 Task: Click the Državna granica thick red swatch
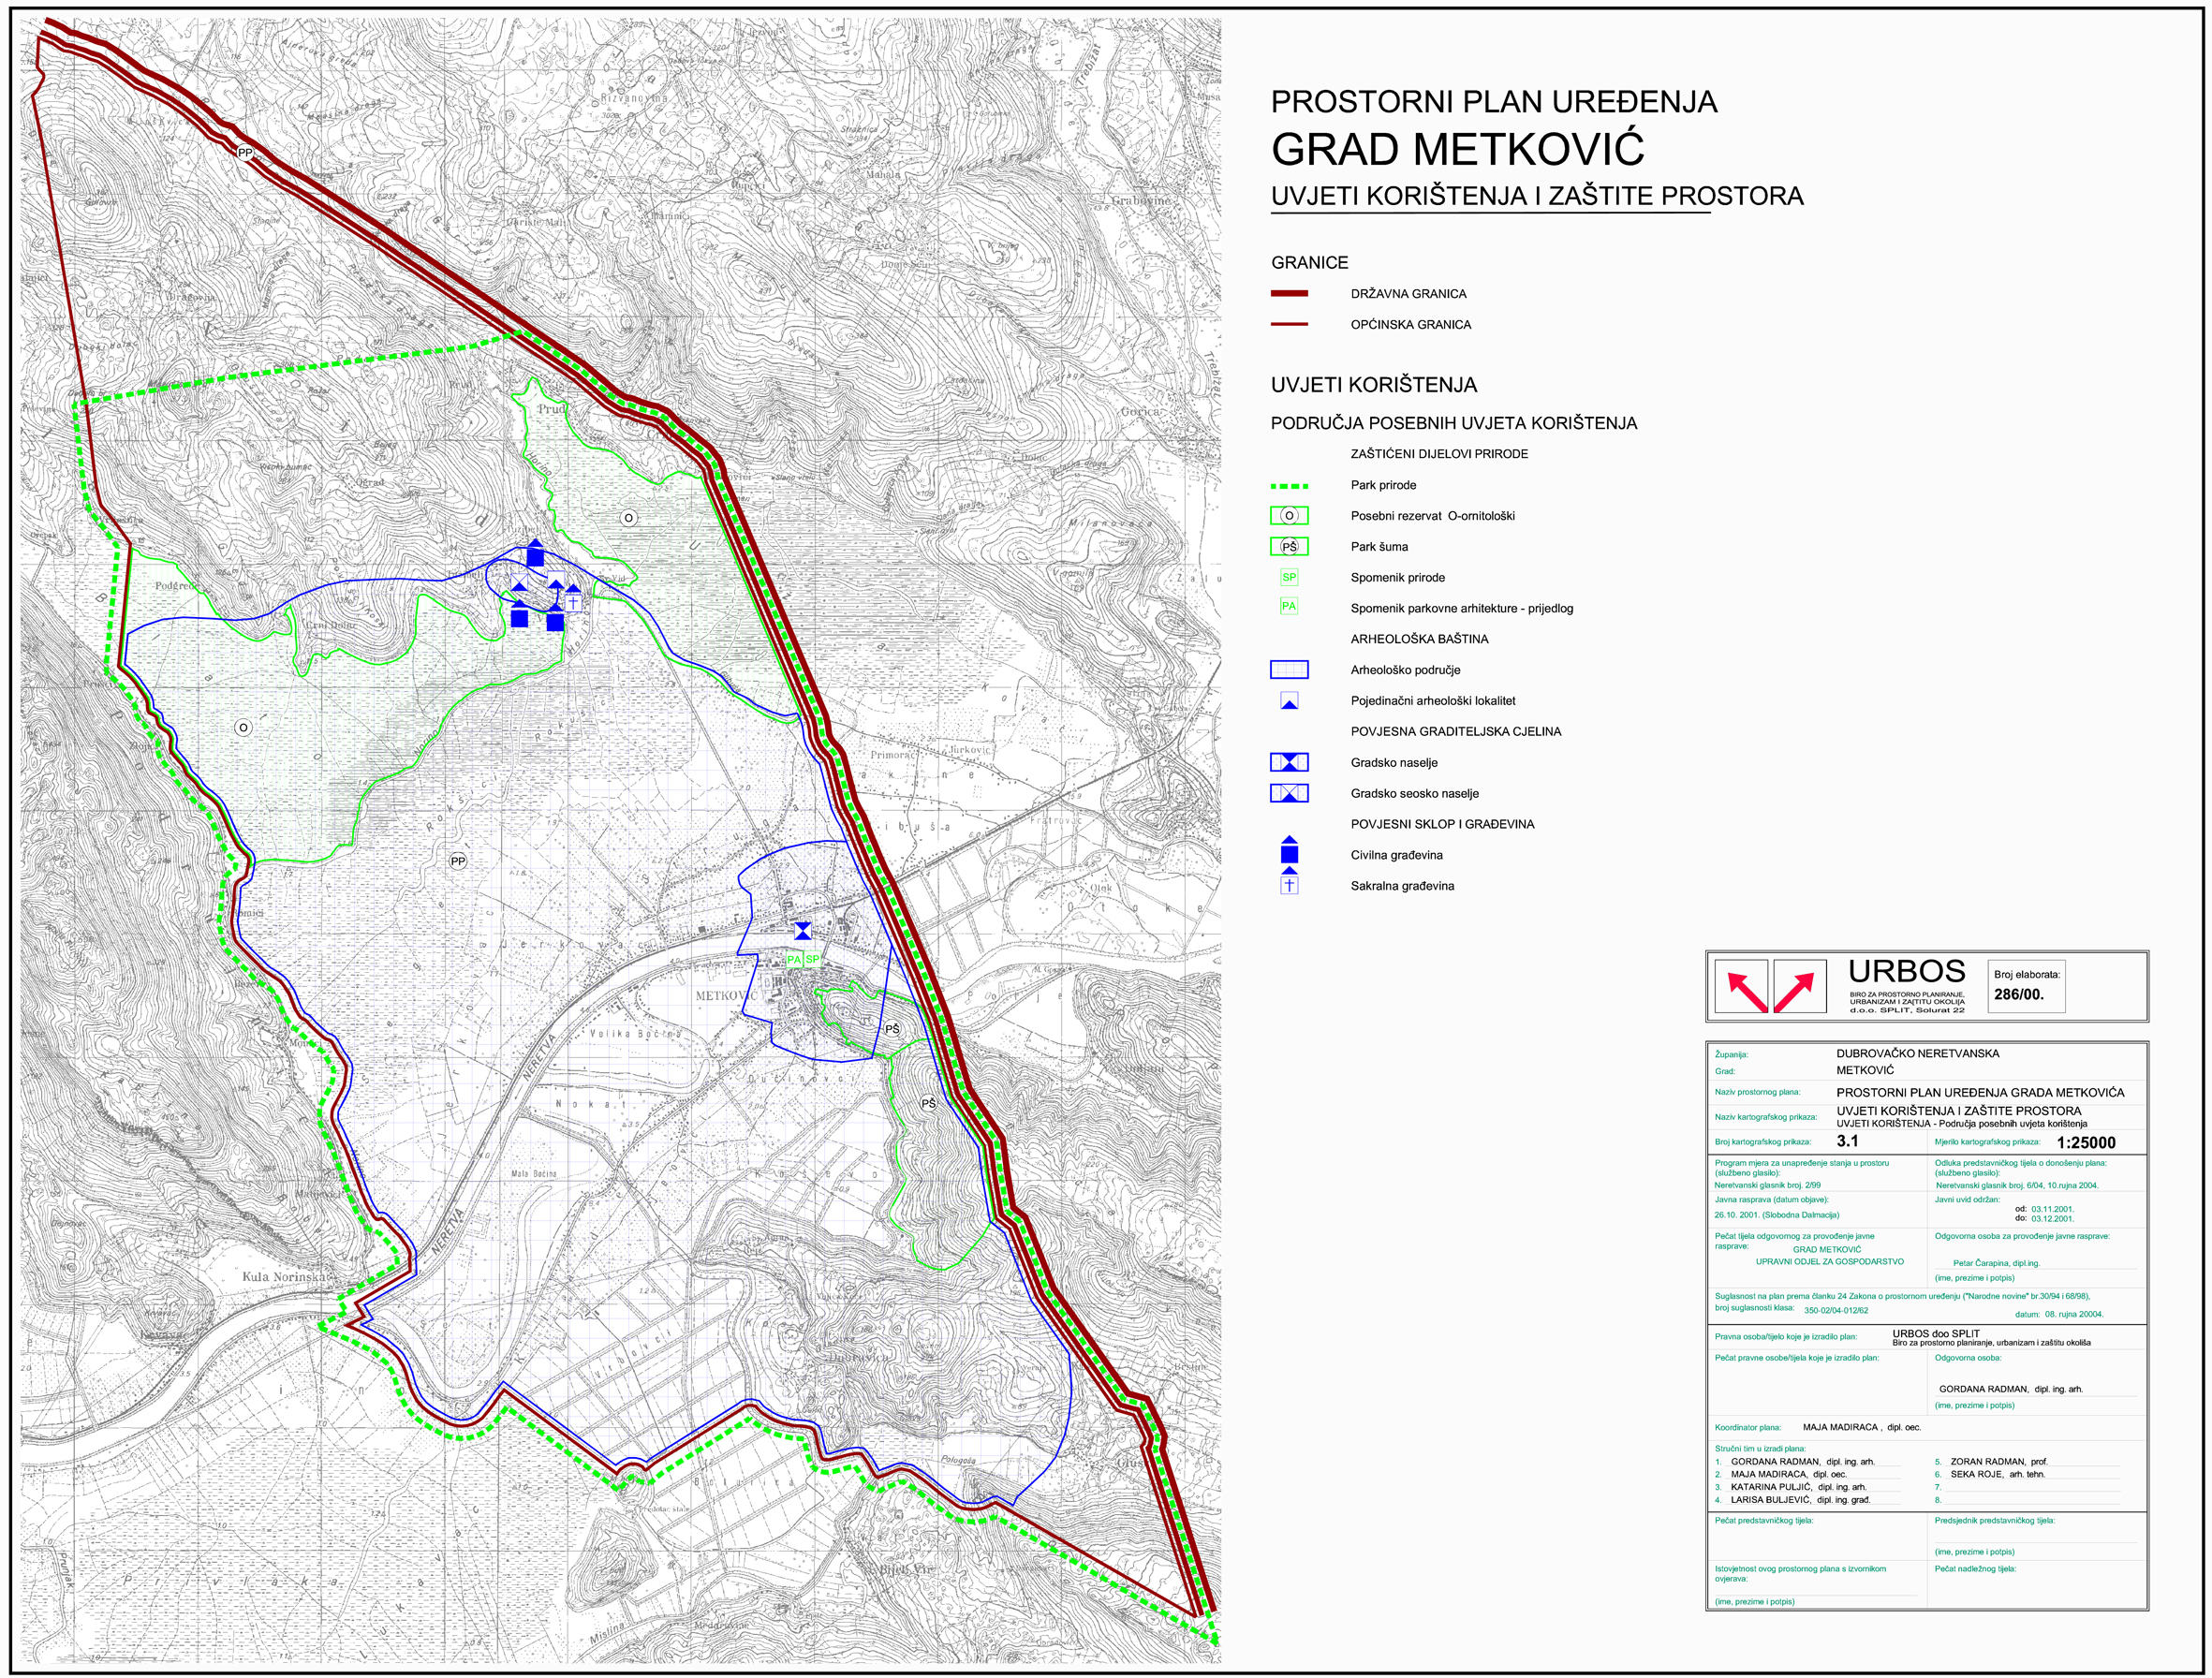point(1289,294)
